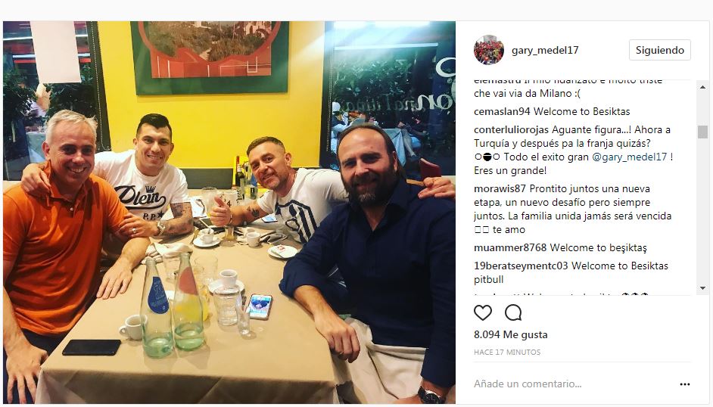Open gary_medel17 profile picture avatar
713x407 pixels.
click(488, 50)
